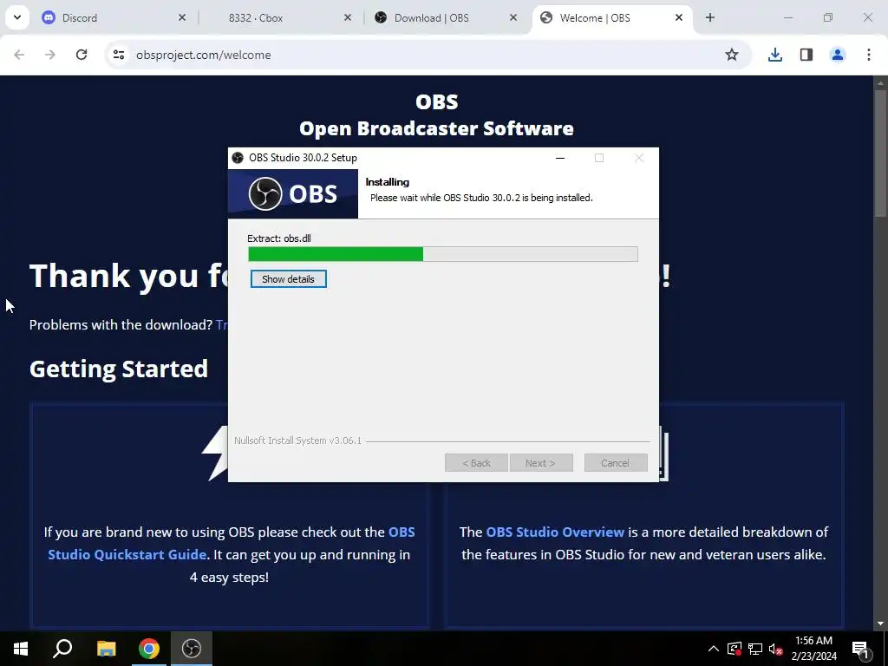Reload the OBS welcome page
Image resolution: width=888 pixels, height=666 pixels.
(x=82, y=55)
